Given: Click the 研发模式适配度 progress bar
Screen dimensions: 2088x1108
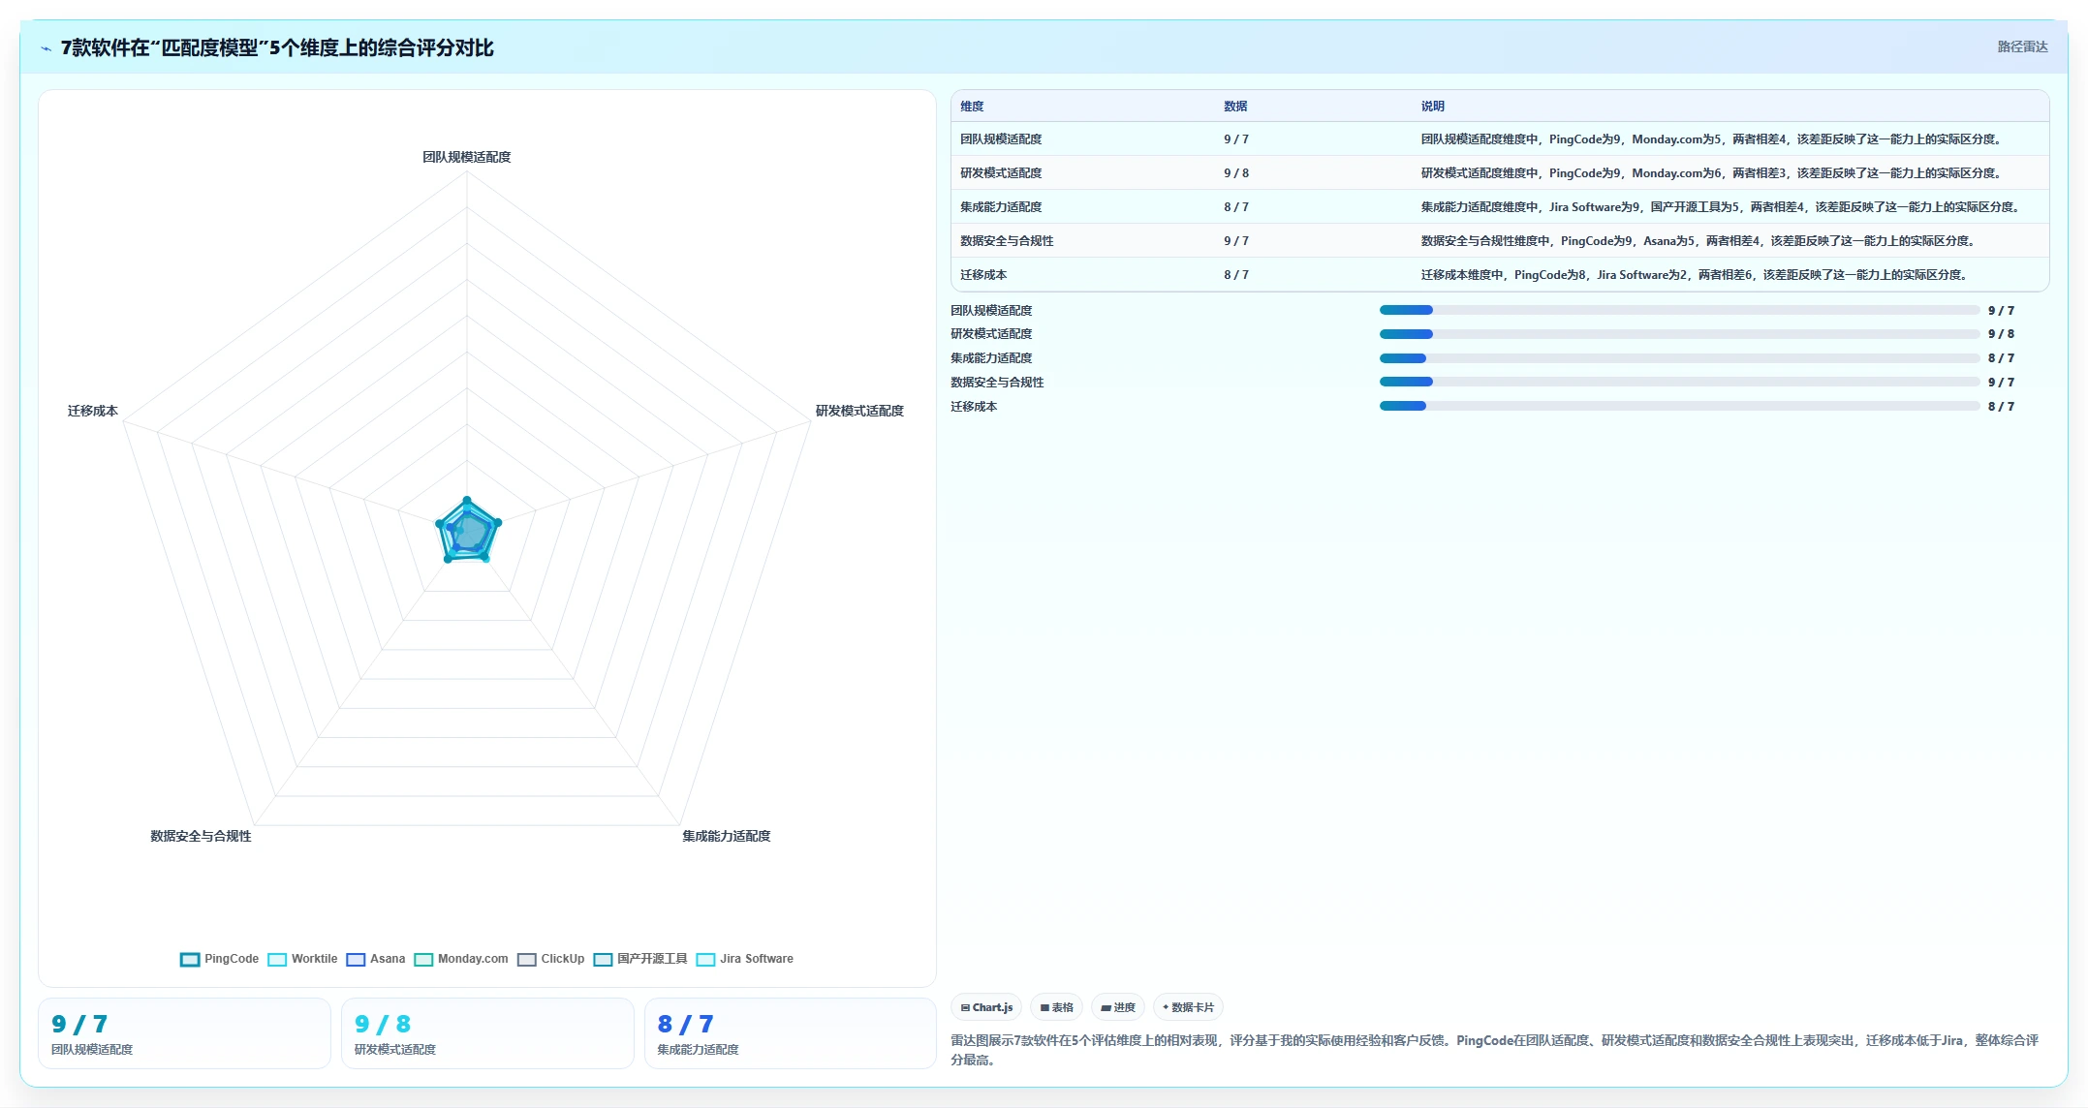Looking at the screenshot, I should pos(1679,334).
